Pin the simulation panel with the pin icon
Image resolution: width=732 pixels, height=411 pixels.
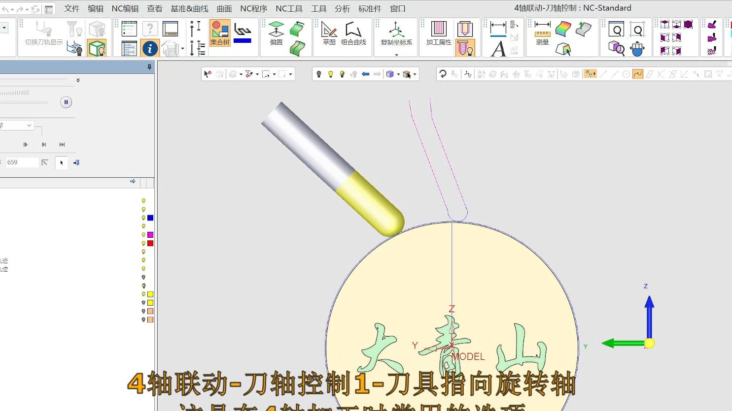point(149,66)
